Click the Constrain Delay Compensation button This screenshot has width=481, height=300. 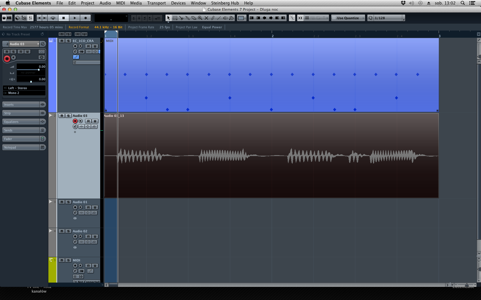4,18
